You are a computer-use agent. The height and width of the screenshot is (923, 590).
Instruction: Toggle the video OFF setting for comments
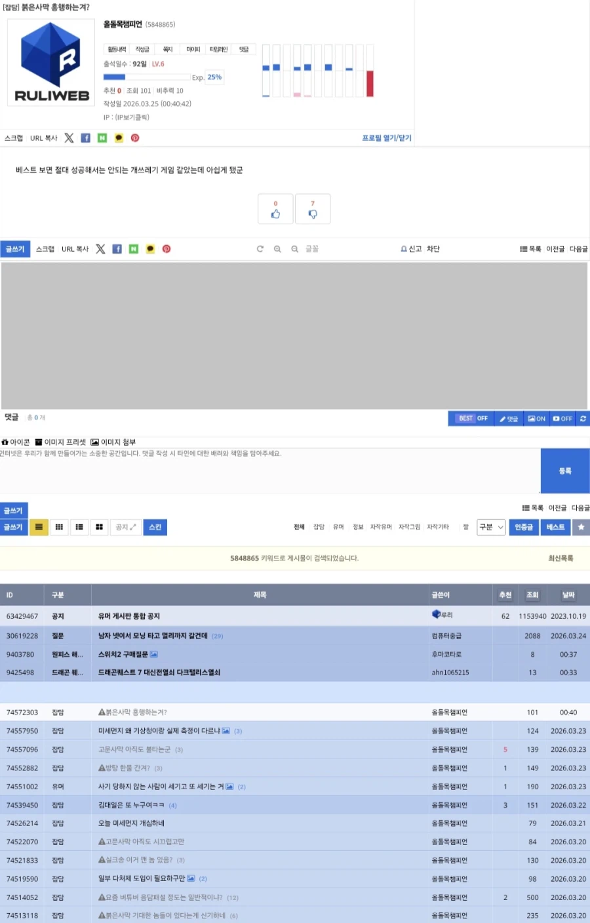[x=562, y=418]
